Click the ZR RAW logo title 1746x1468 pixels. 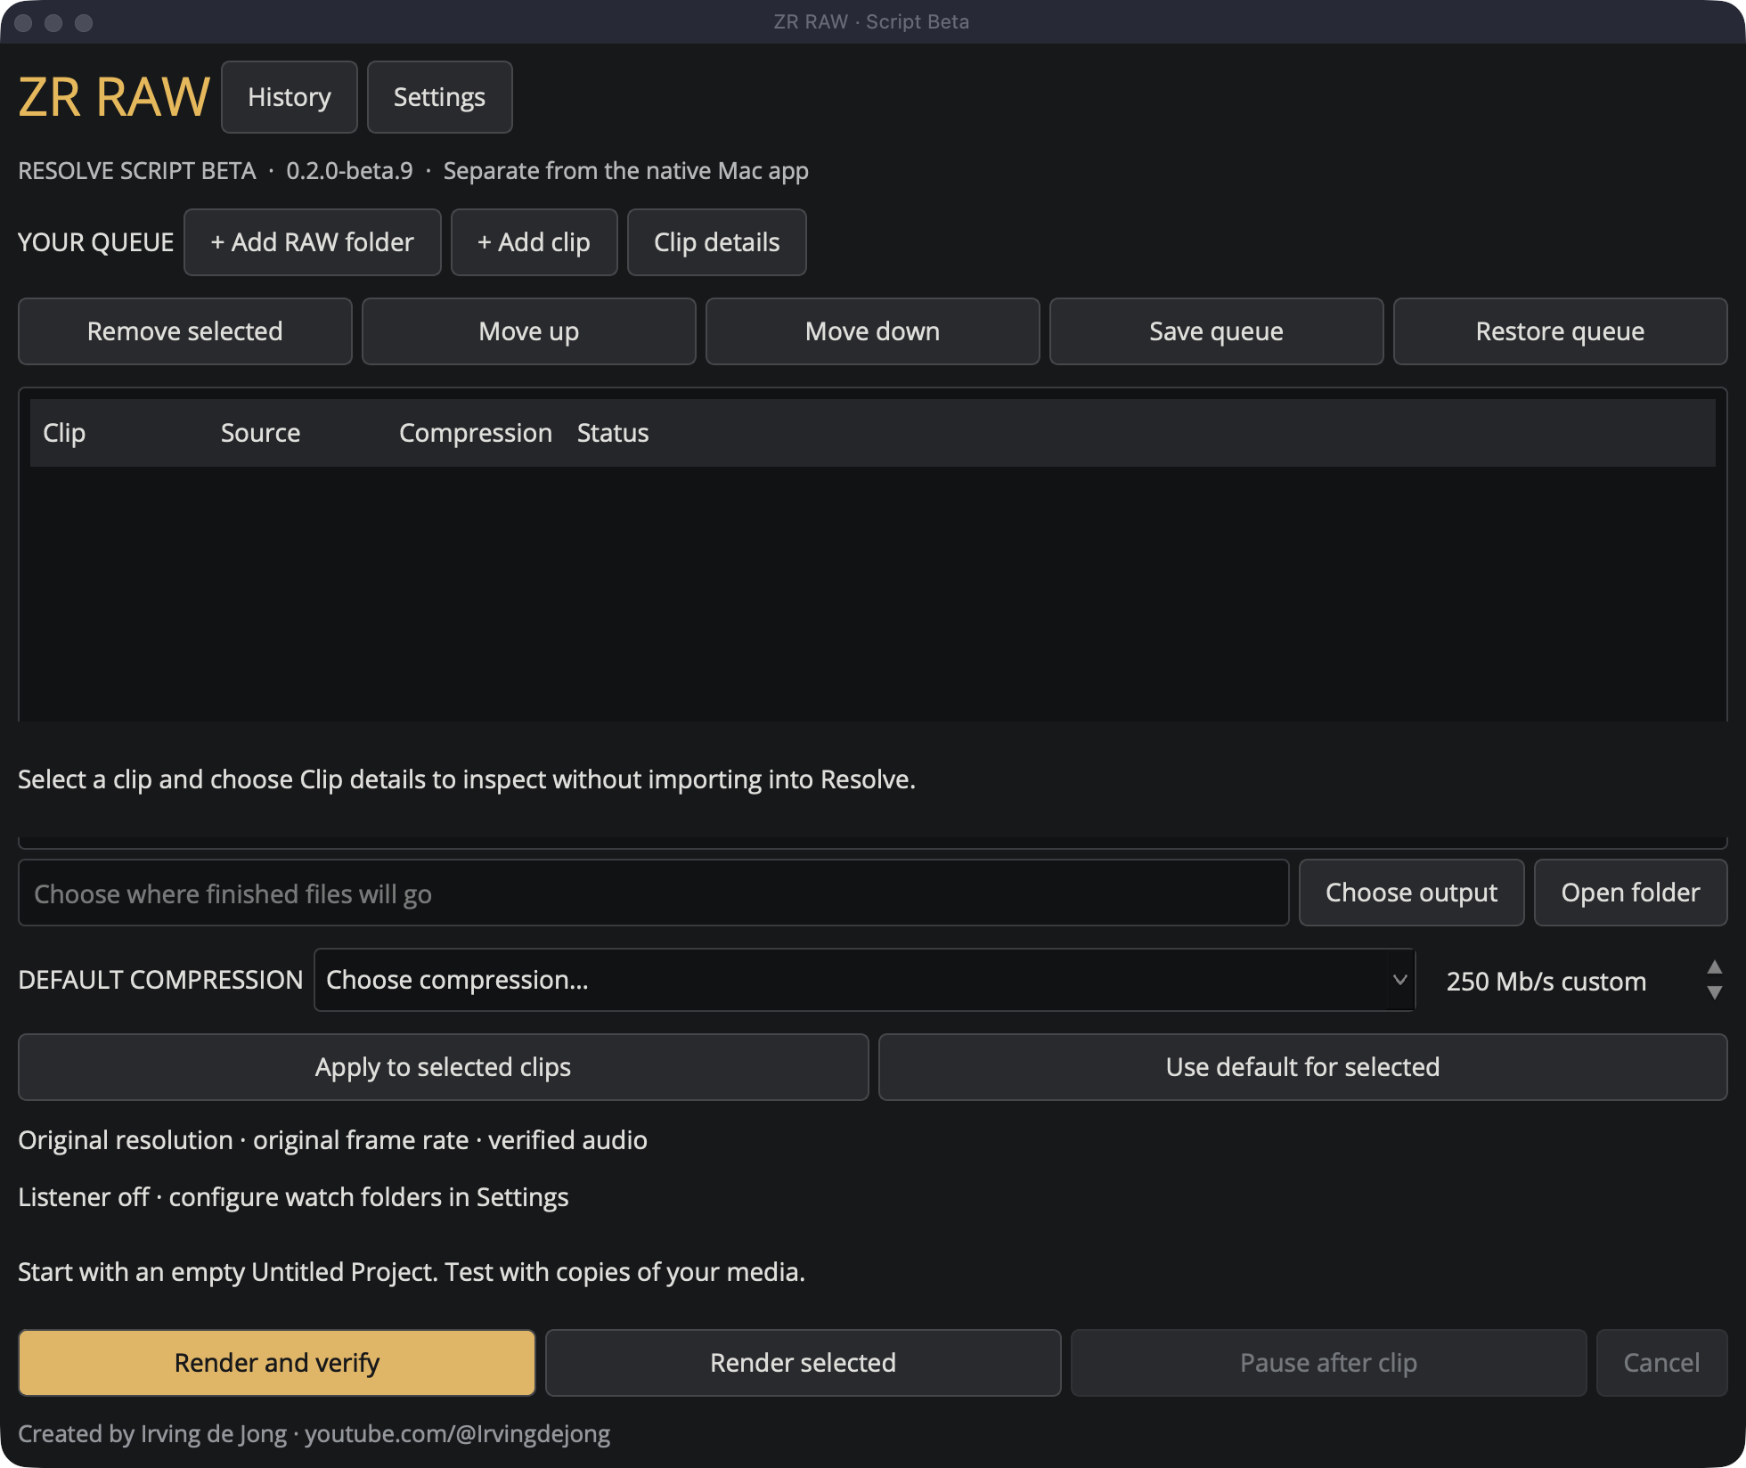(114, 97)
